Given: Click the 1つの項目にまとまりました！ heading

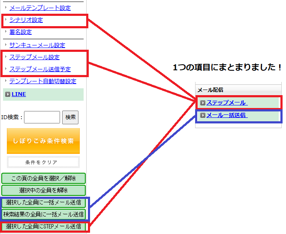Looking at the screenshot, I should [x=227, y=67].
